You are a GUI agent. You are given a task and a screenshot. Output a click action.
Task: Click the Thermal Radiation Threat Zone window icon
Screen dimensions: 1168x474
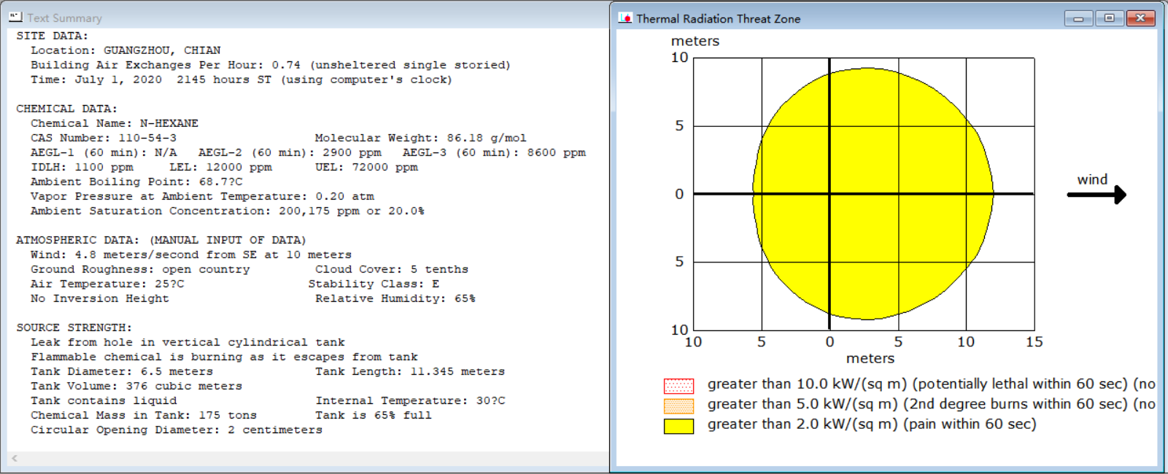[625, 18]
